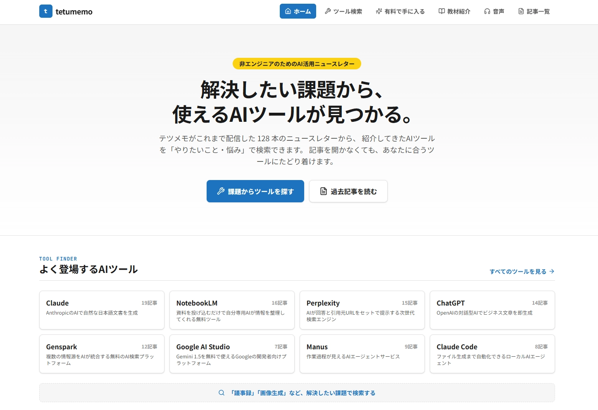Open 記事一覧 in the navigation bar
Screen dimensions: 598x410
click(x=534, y=11)
